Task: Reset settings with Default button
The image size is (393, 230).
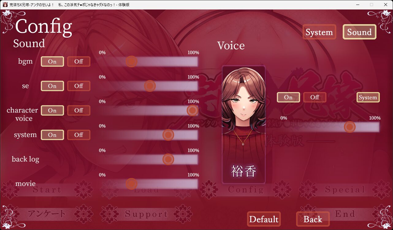Action: point(264,219)
